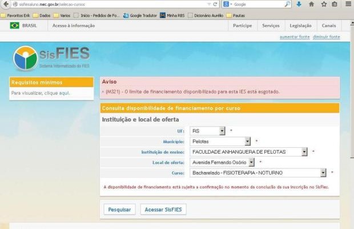Click the diminuir fonte link
The image size is (354, 229).
pyautogui.click(x=327, y=37)
